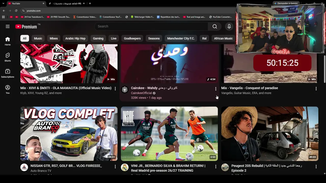Click the YouTube search input field

pos(151,26)
